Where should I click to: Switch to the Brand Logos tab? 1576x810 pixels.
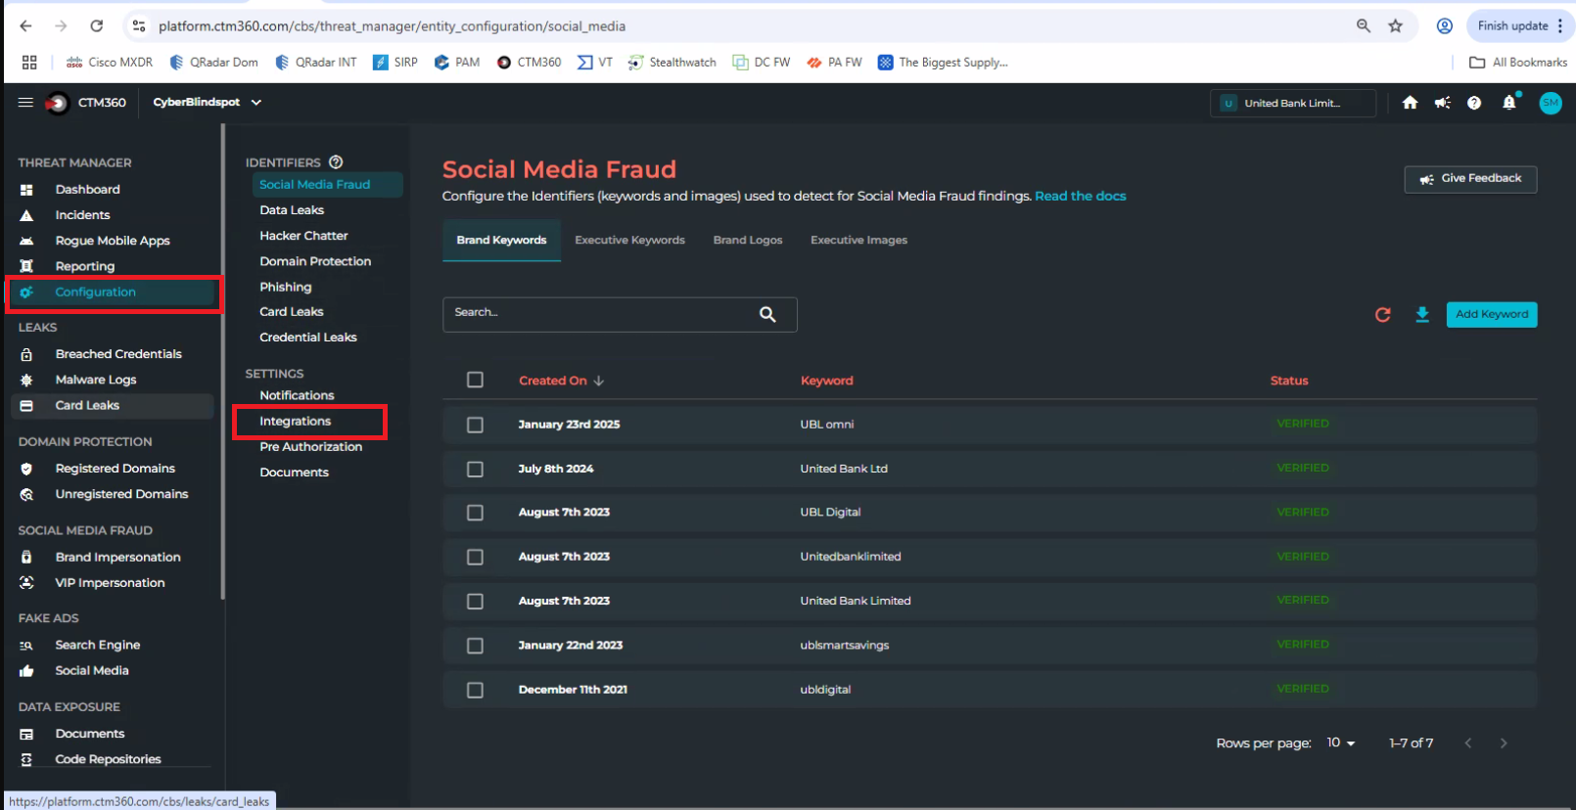coord(748,240)
